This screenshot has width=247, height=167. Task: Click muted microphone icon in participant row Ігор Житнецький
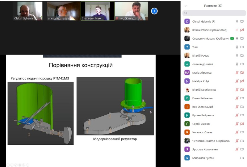(x=237, y=107)
